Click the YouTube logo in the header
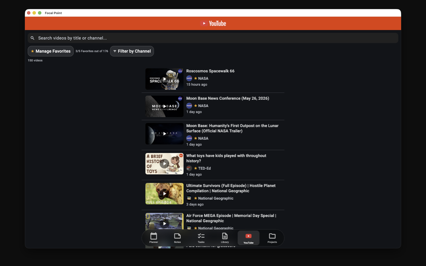426x266 pixels. coord(213,23)
